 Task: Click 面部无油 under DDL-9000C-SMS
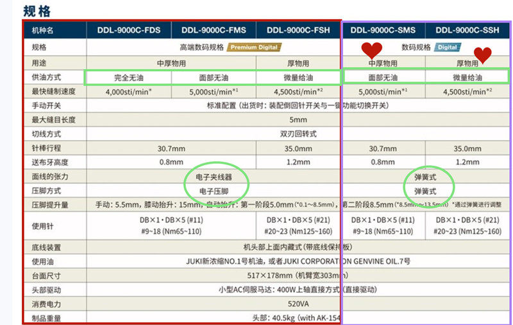[x=383, y=78]
